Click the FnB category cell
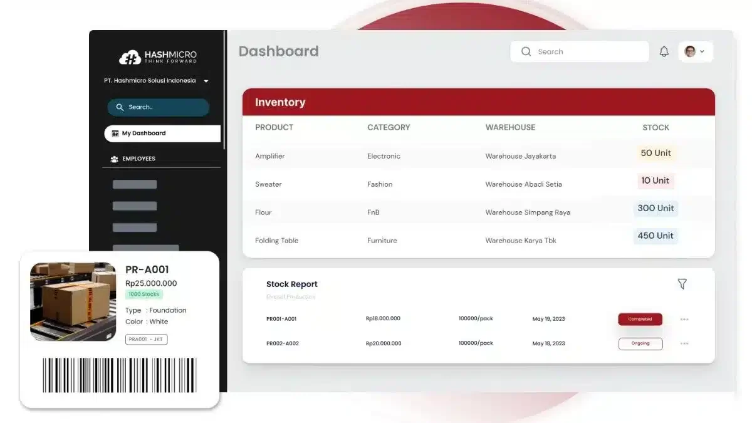The height and width of the screenshot is (423, 752). point(373,212)
